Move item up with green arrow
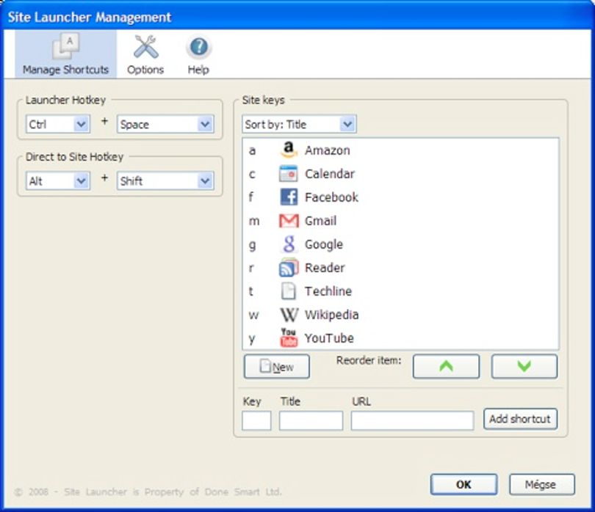The width and height of the screenshot is (595, 512). point(446,367)
